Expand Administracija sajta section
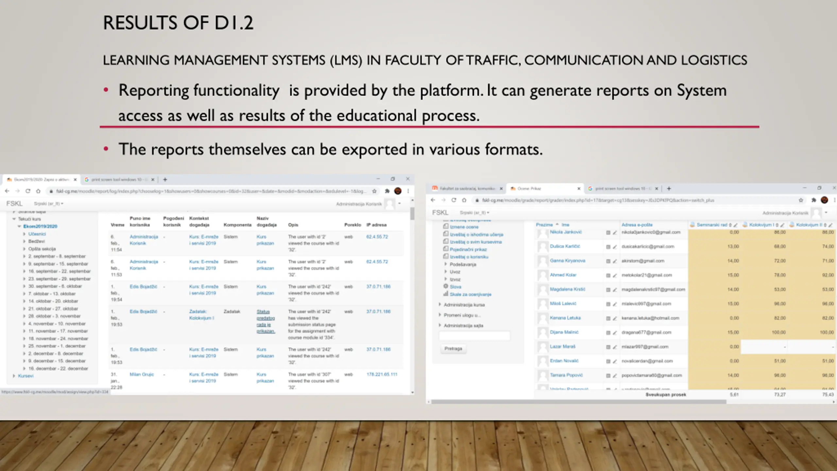 (440, 325)
